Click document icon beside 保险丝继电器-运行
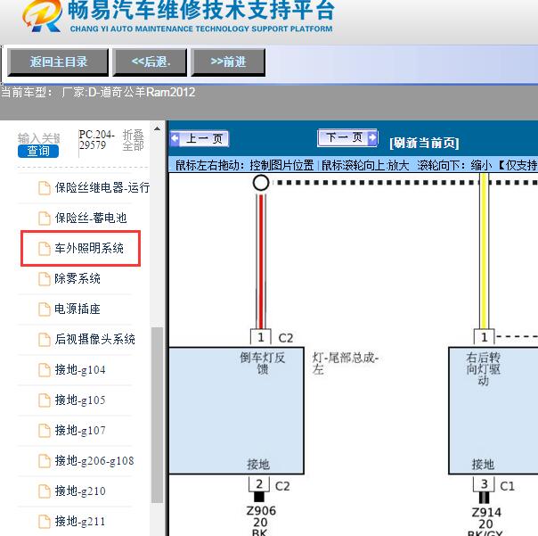 (x=45, y=188)
